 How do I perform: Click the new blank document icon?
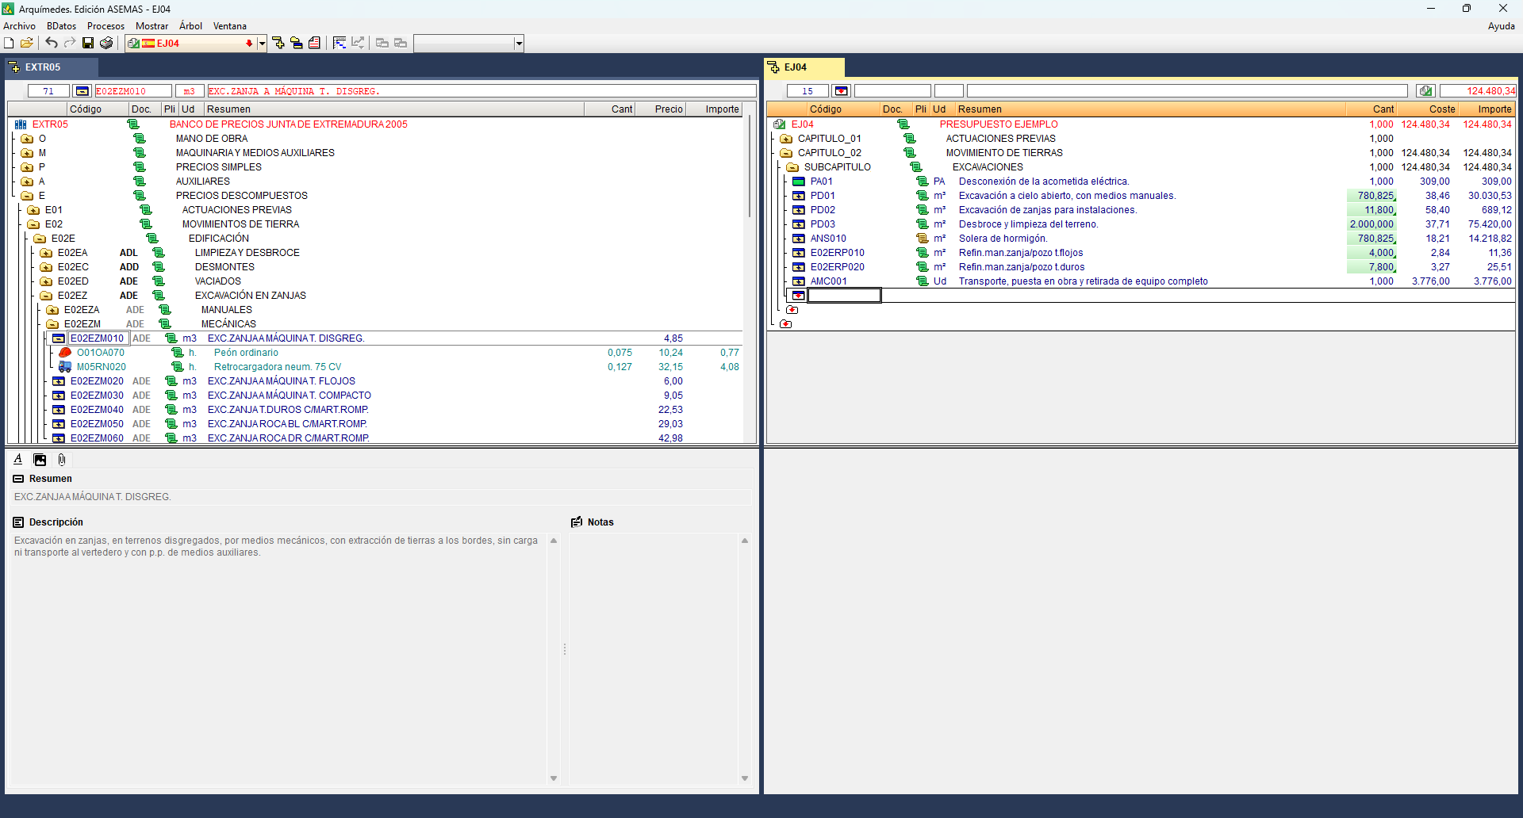click(10, 43)
